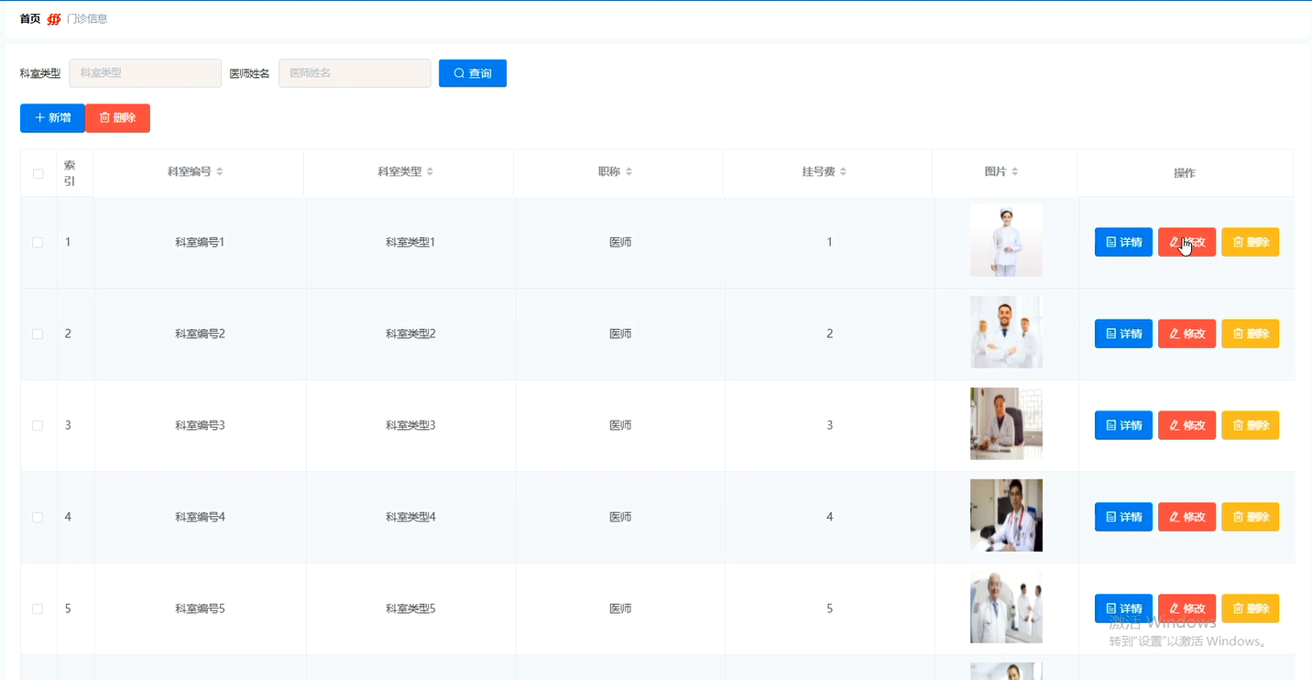Open 详情 for 科室编号5 row
1312x680 pixels.
[x=1123, y=609]
